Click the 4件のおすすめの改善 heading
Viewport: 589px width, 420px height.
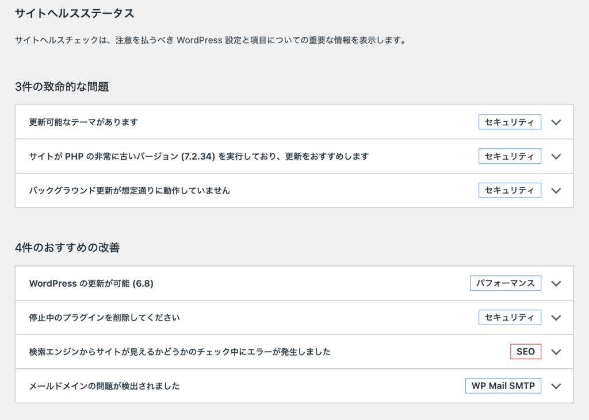[67, 248]
